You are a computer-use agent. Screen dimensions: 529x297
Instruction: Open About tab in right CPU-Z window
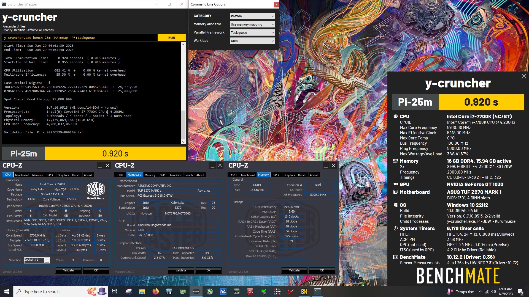coord(314,175)
